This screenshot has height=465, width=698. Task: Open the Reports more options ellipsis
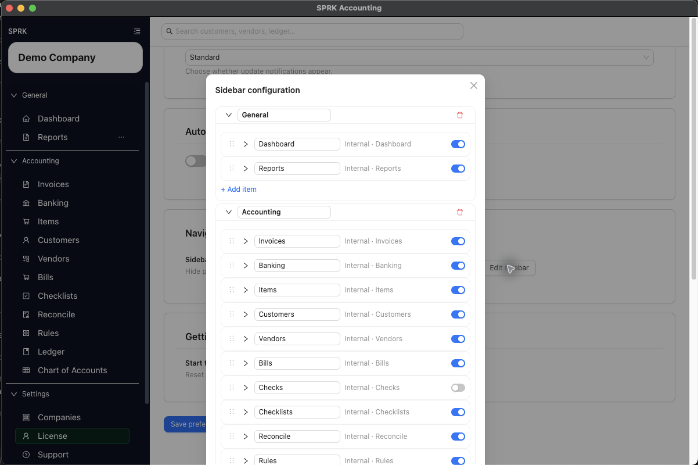[x=121, y=137]
